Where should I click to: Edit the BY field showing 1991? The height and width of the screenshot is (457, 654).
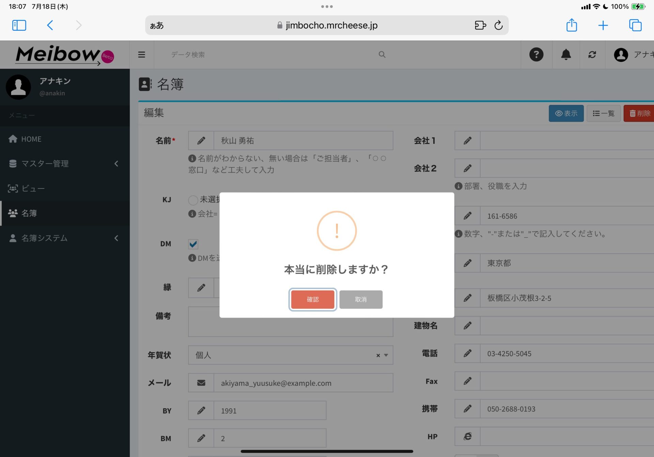tap(270, 410)
